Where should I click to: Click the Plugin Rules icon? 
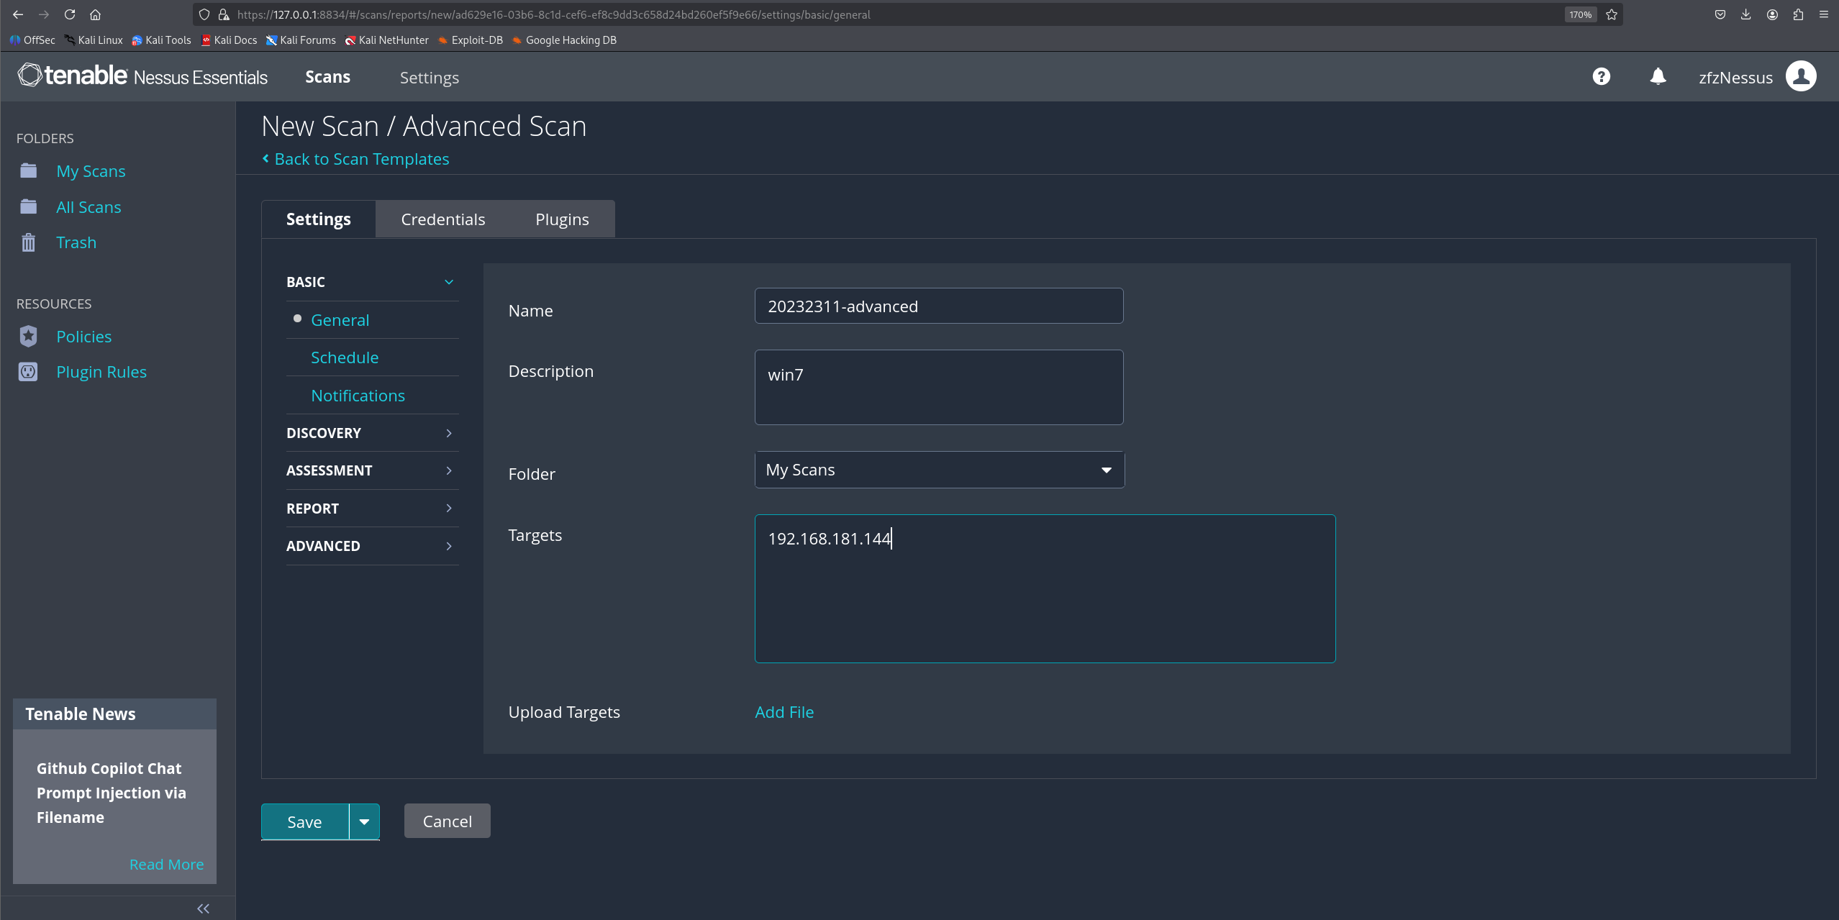28,372
